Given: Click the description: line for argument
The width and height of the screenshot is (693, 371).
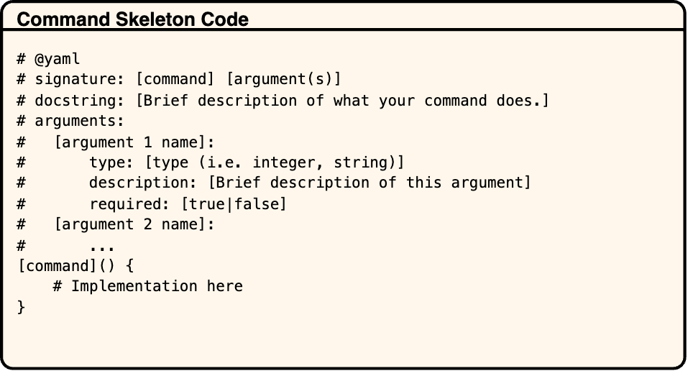Looking at the screenshot, I should pos(274,183).
